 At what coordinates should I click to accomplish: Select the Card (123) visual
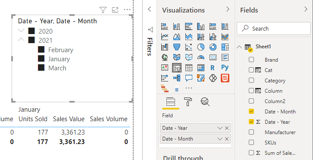[x=213, y=57]
